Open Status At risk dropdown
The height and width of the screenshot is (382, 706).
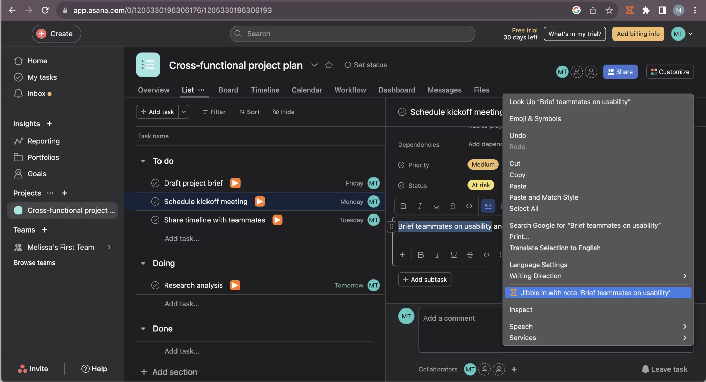(480, 185)
